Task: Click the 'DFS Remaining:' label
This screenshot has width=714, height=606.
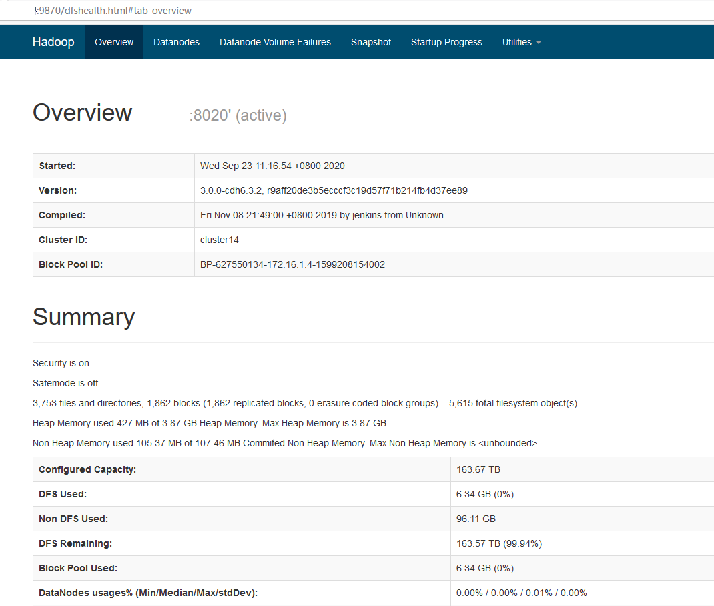Action: (75, 543)
